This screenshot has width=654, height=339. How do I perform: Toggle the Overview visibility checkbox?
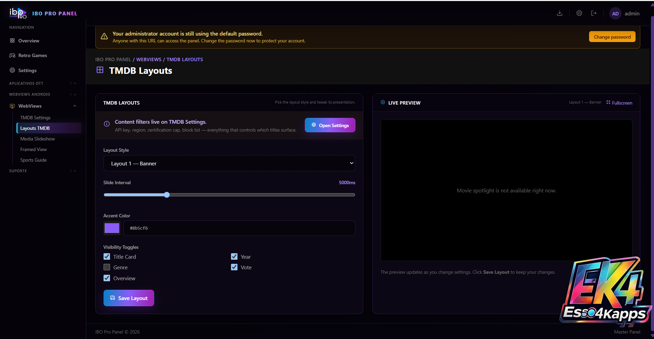[107, 278]
